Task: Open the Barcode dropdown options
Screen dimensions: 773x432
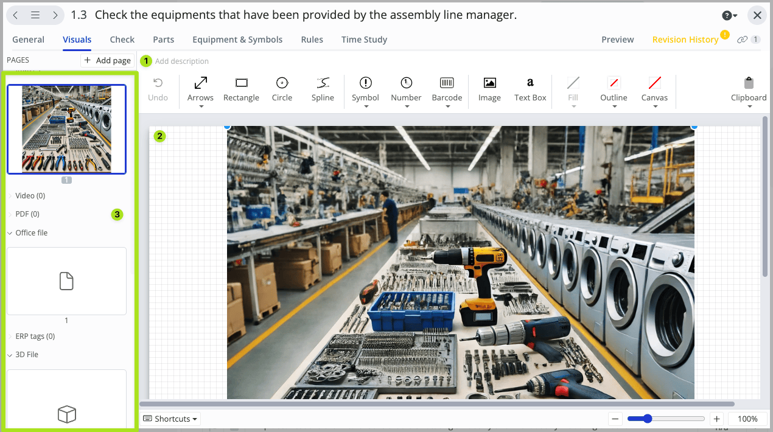Action: [x=447, y=106]
